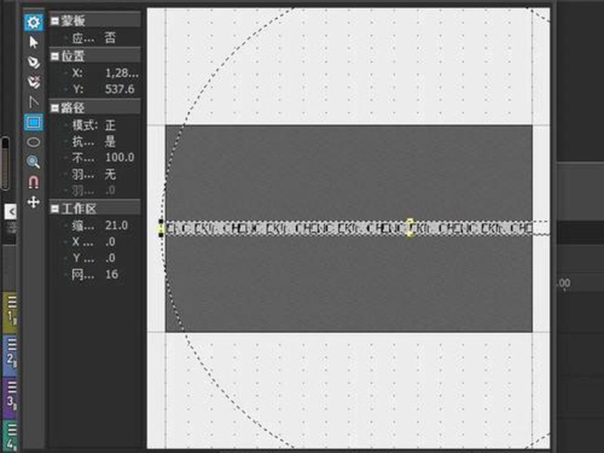Click the four-arrow free move button
This screenshot has height=453, width=604.
[x=33, y=202]
